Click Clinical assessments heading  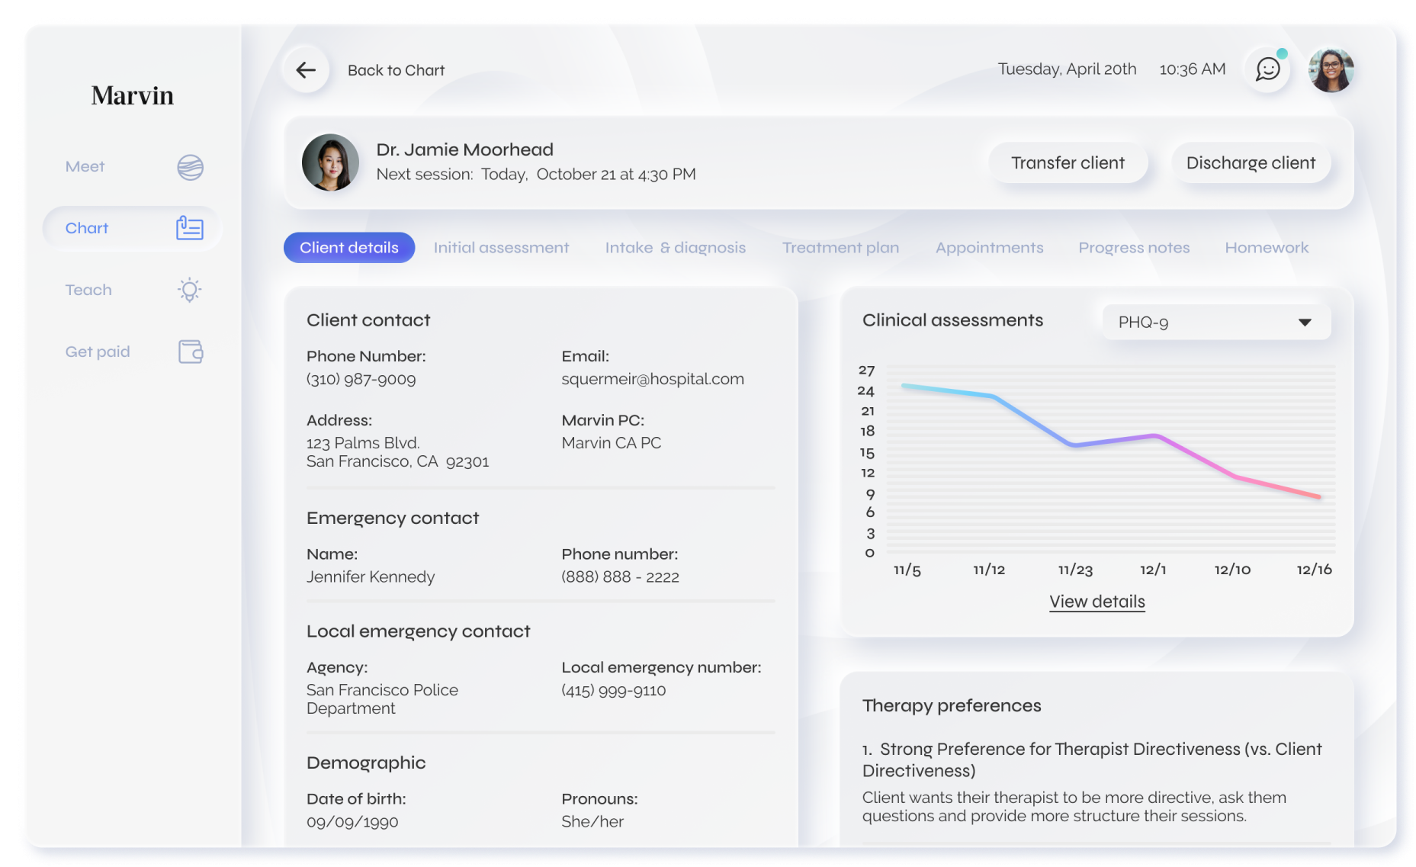952,320
